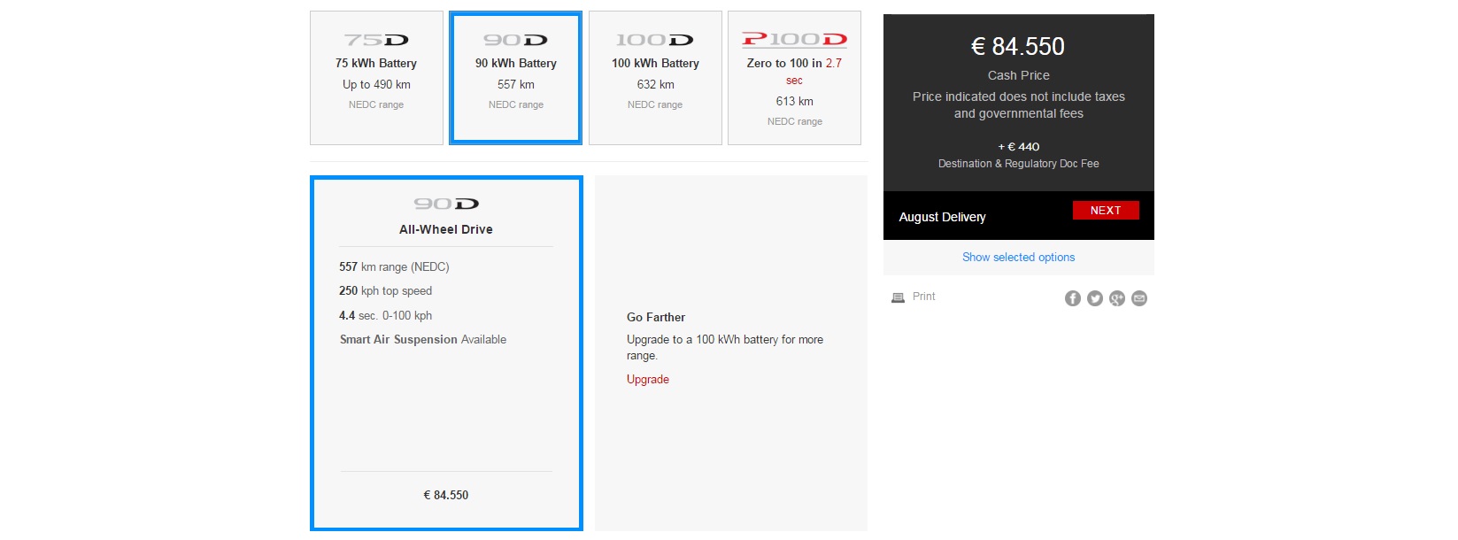Click the € 84.550 price in 90D card

(x=446, y=495)
